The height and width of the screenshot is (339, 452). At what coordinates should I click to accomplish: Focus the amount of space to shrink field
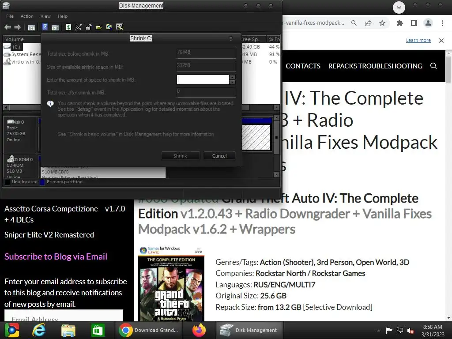[203, 79]
